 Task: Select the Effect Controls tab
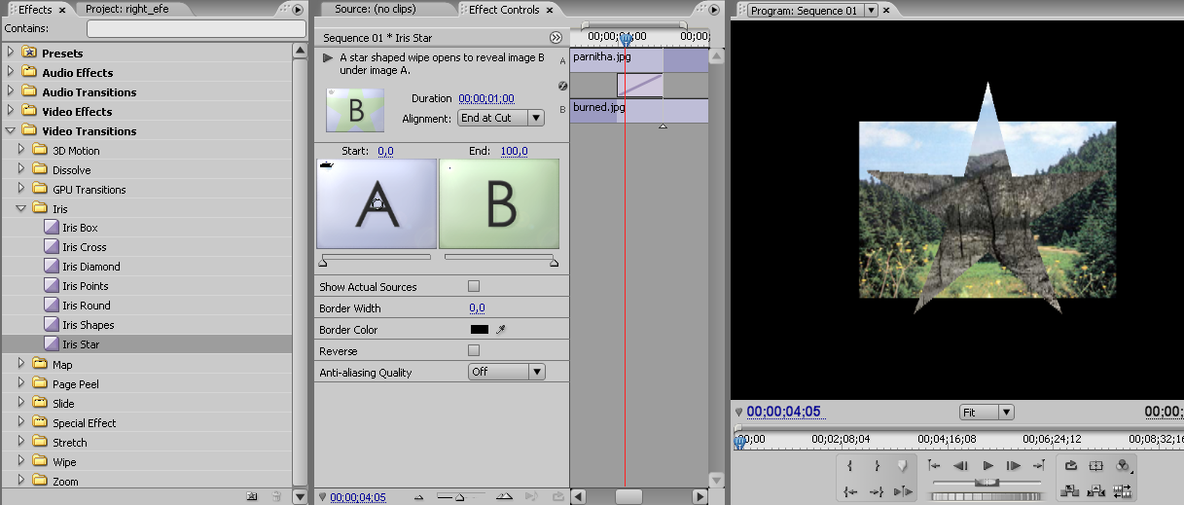[x=504, y=10]
